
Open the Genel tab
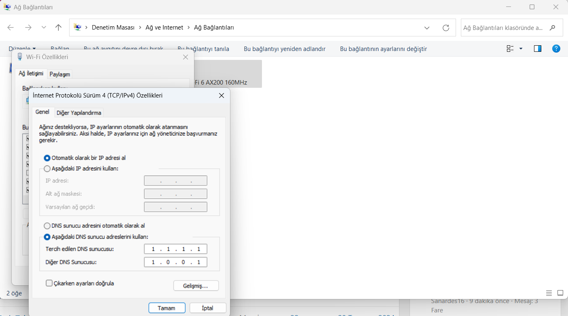coord(42,112)
